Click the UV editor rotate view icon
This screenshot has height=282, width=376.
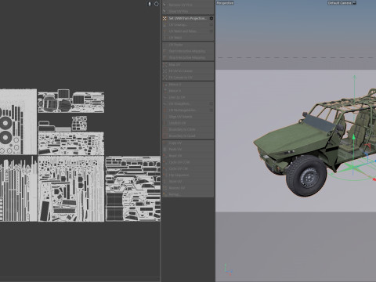[157, 4]
